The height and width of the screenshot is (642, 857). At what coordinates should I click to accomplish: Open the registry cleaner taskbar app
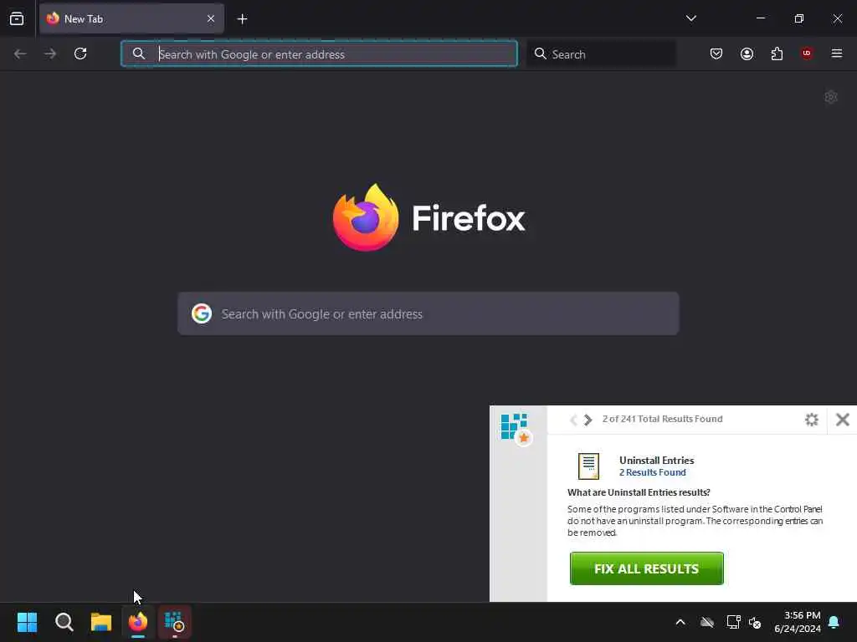coord(175,622)
